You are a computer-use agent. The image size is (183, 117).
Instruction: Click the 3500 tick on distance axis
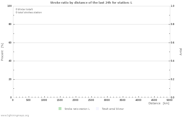pyautogui.click(x=123, y=100)
